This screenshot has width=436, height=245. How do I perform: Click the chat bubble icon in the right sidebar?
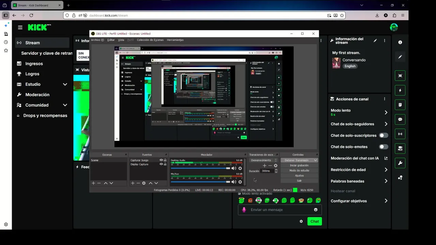click(x=400, y=119)
